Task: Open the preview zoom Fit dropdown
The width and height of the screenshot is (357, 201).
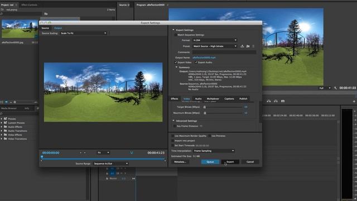Action: (103, 152)
